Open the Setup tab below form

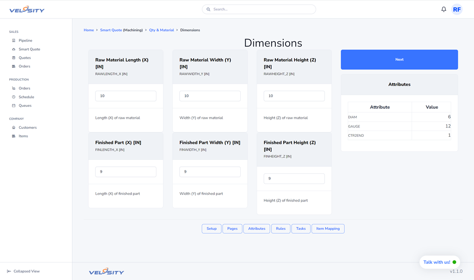212,229
